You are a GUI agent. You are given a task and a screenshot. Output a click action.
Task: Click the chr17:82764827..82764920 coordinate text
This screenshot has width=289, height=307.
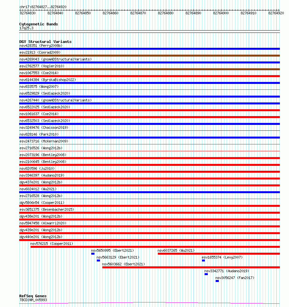43,7
